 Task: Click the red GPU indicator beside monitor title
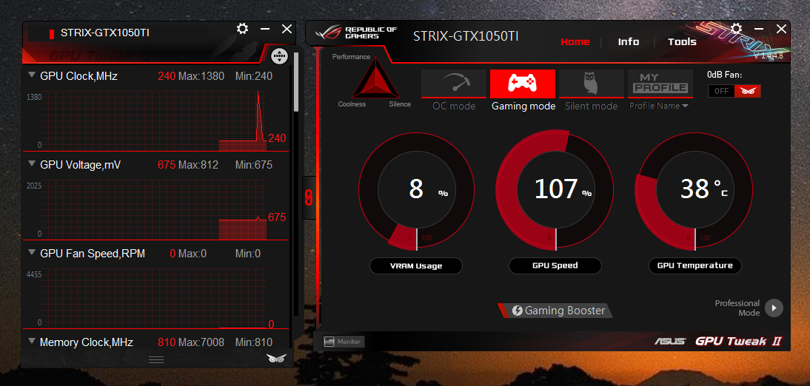click(52, 34)
